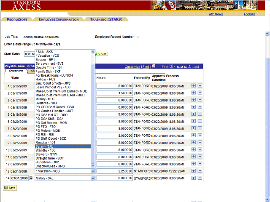Click the Logoff link
The height and width of the screenshot is (202, 270).
[x=249, y=14]
